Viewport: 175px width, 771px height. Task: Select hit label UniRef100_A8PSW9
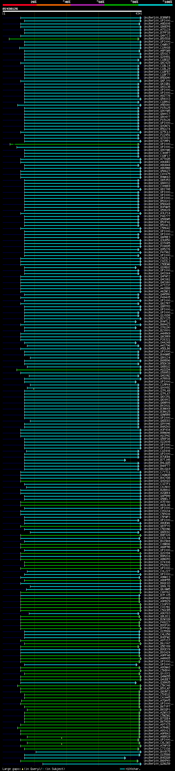click(157, 51)
